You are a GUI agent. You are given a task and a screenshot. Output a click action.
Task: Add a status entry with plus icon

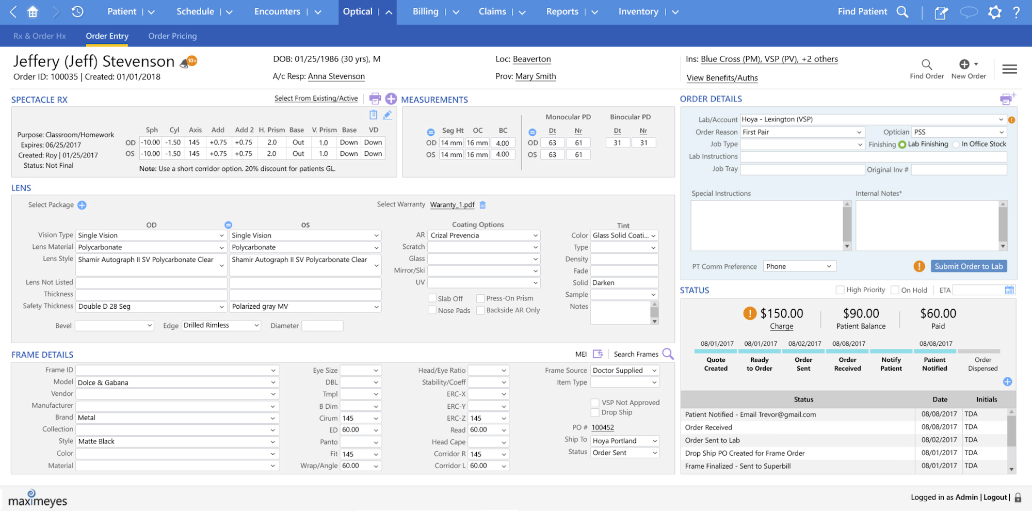point(1007,382)
